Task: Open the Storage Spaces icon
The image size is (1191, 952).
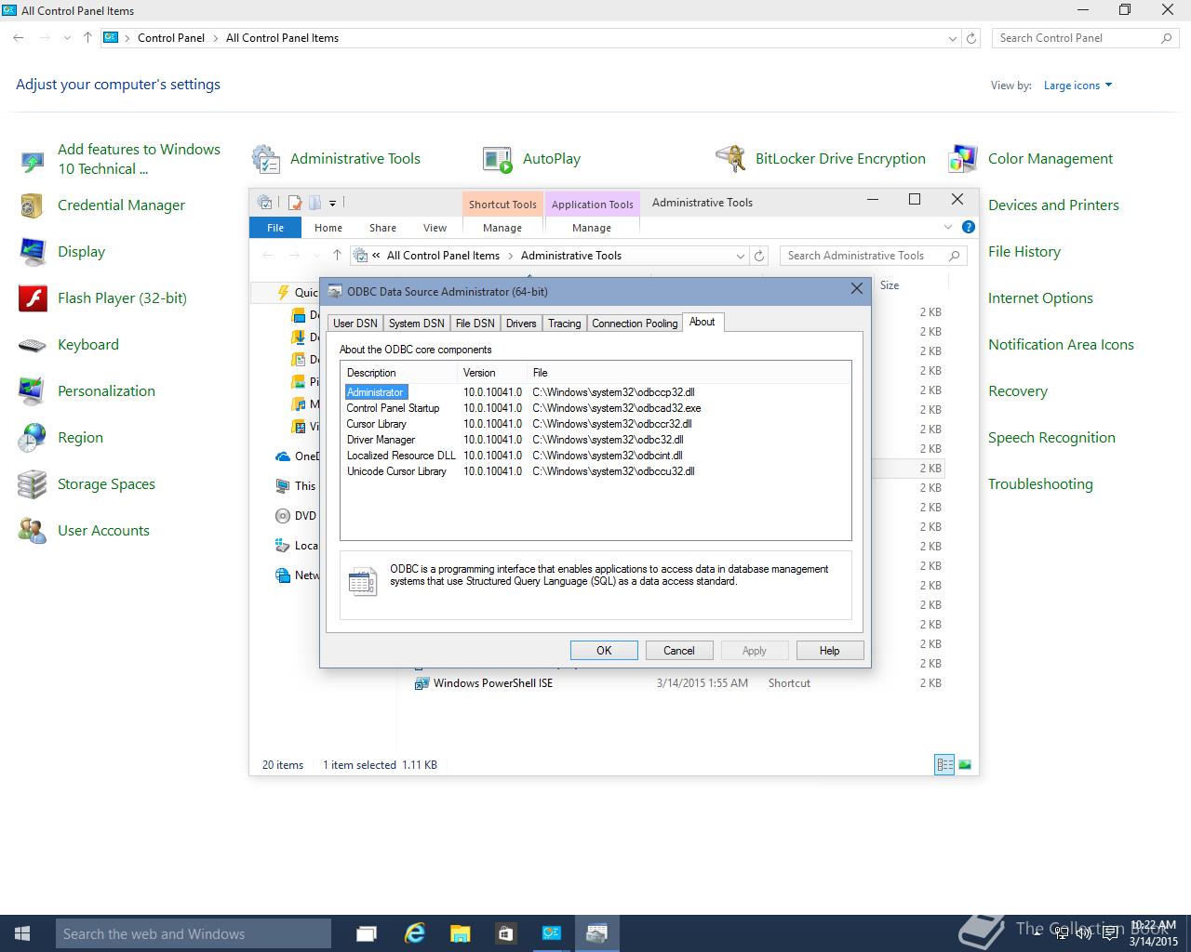Action: pos(33,484)
